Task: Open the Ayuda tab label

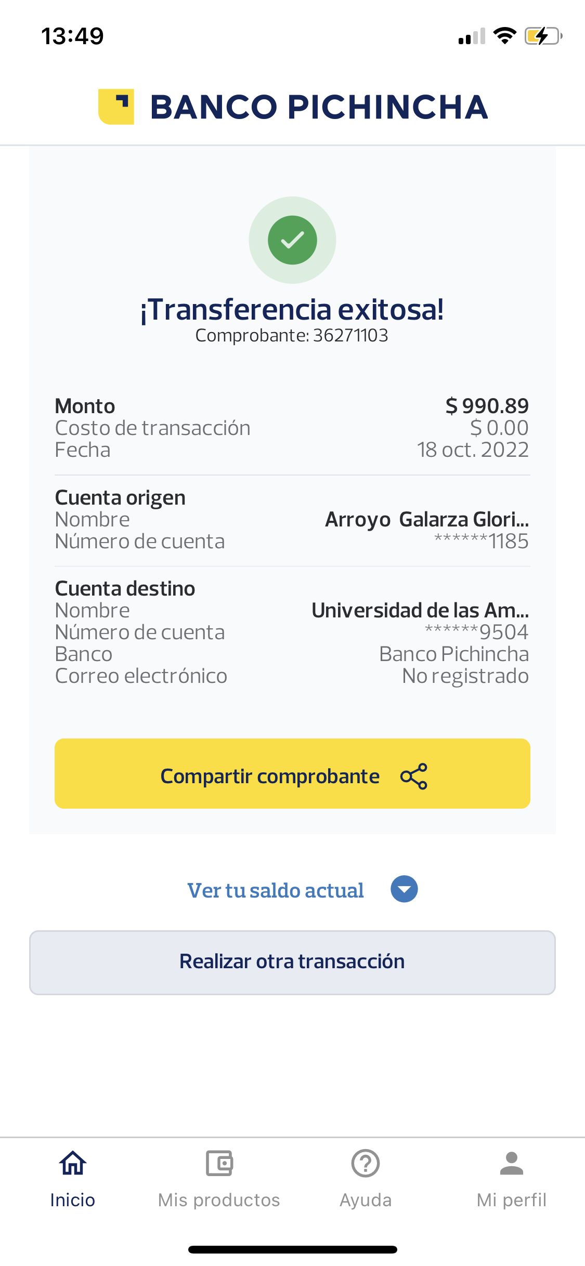Action: pyautogui.click(x=366, y=1200)
